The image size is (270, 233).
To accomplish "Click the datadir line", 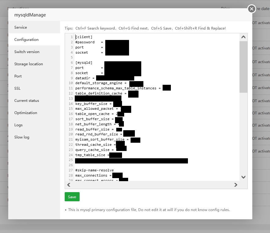I will click(x=85, y=78).
